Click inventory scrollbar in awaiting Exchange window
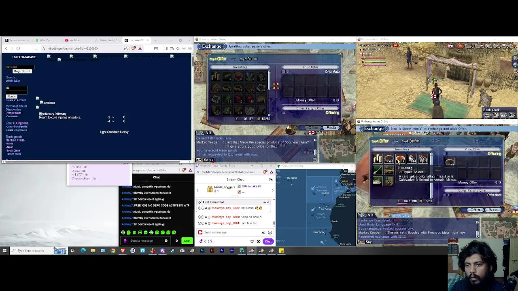Image resolution: width=518 pixels, height=291 pixels. [269, 93]
